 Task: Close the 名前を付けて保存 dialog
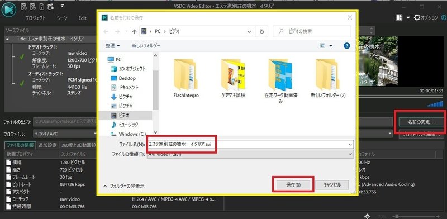pos(350,17)
